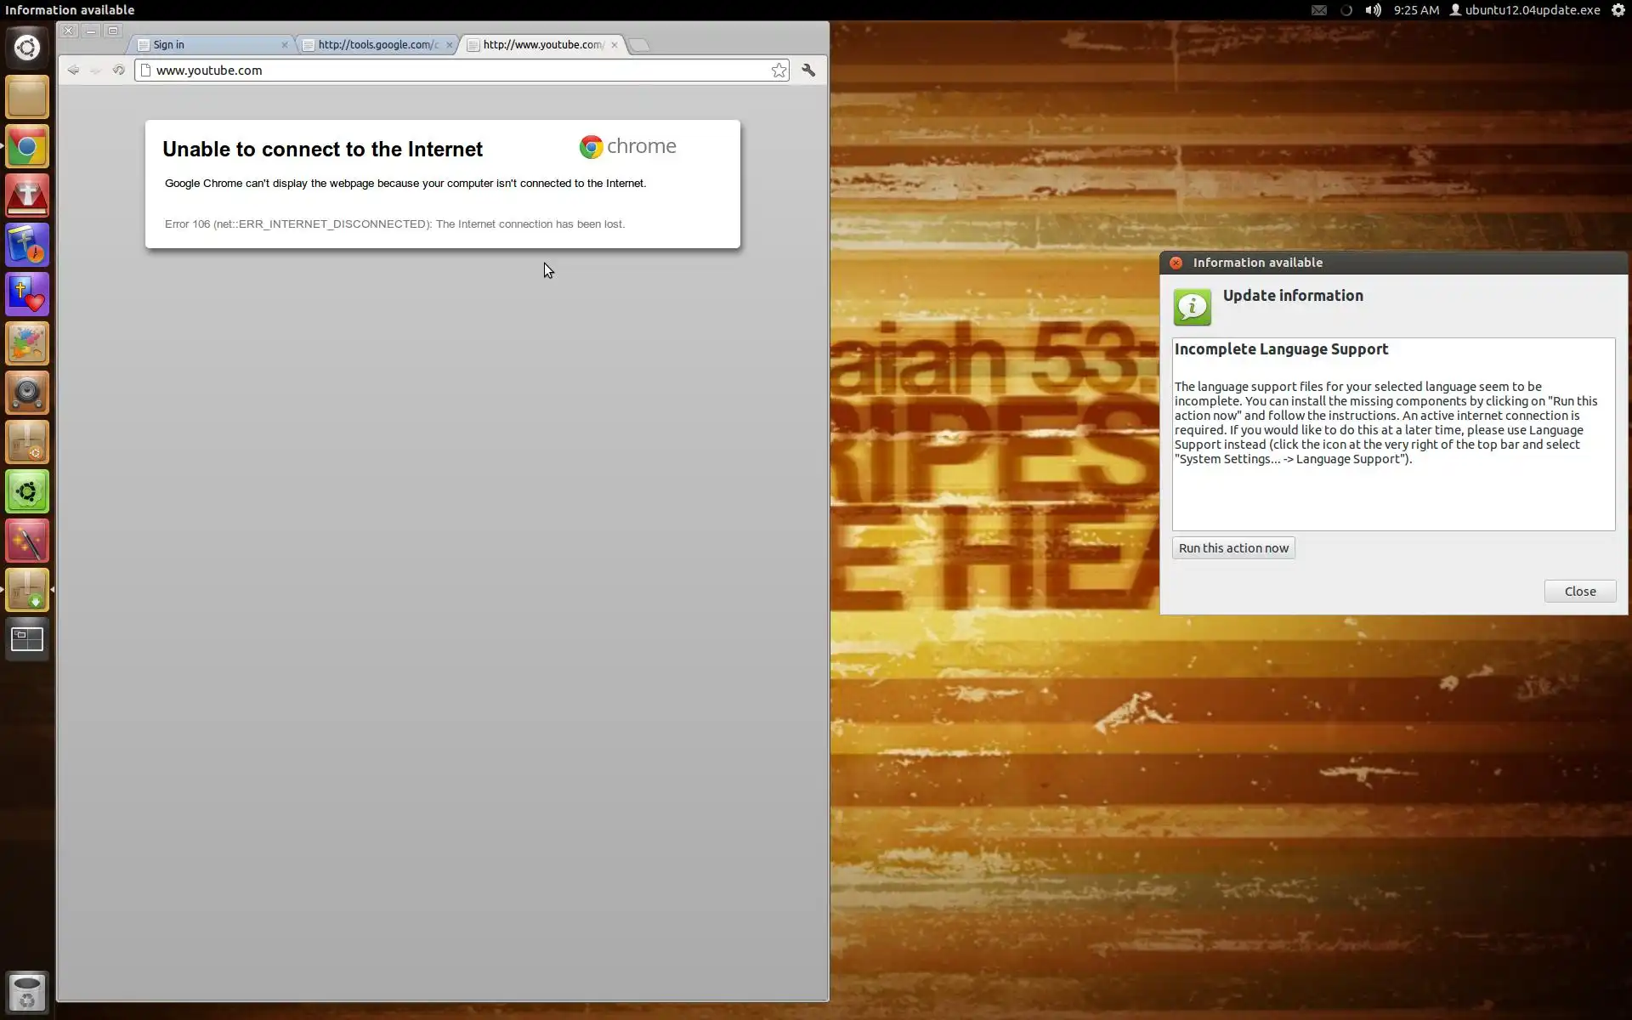This screenshot has width=1632, height=1020.
Task: Click the browser reload icon
Action: [x=119, y=71]
